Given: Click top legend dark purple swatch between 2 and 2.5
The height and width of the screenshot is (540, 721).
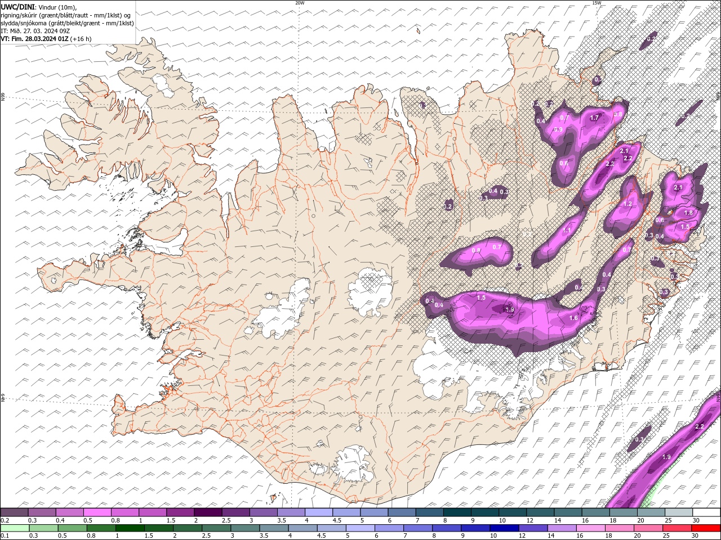Looking at the screenshot, I should pos(208,512).
